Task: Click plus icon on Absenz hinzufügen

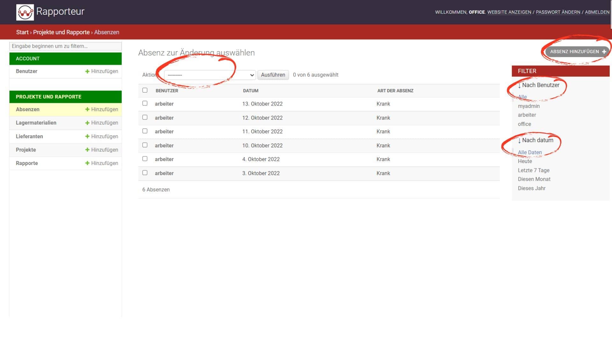Action: click(604, 52)
